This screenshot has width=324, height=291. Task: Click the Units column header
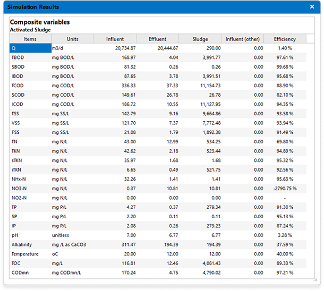click(x=73, y=39)
